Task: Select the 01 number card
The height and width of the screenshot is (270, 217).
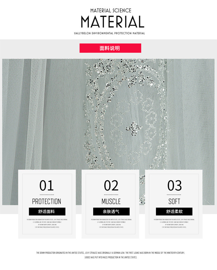Action: pyautogui.click(x=47, y=204)
